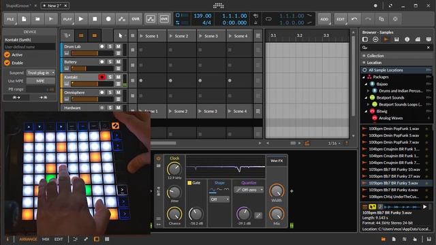Open the Shape Off dropdown
The width and height of the screenshot is (436, 245).
(x=219, y=199)
